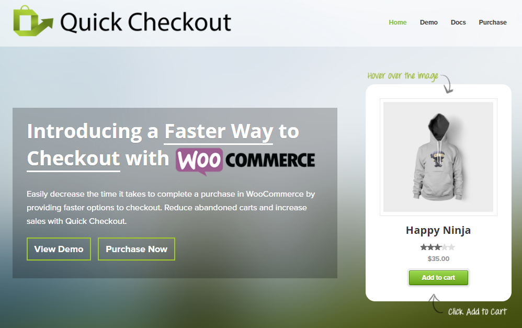
Task: Click the black COMMERCE logo text
Action: point(270,160)
